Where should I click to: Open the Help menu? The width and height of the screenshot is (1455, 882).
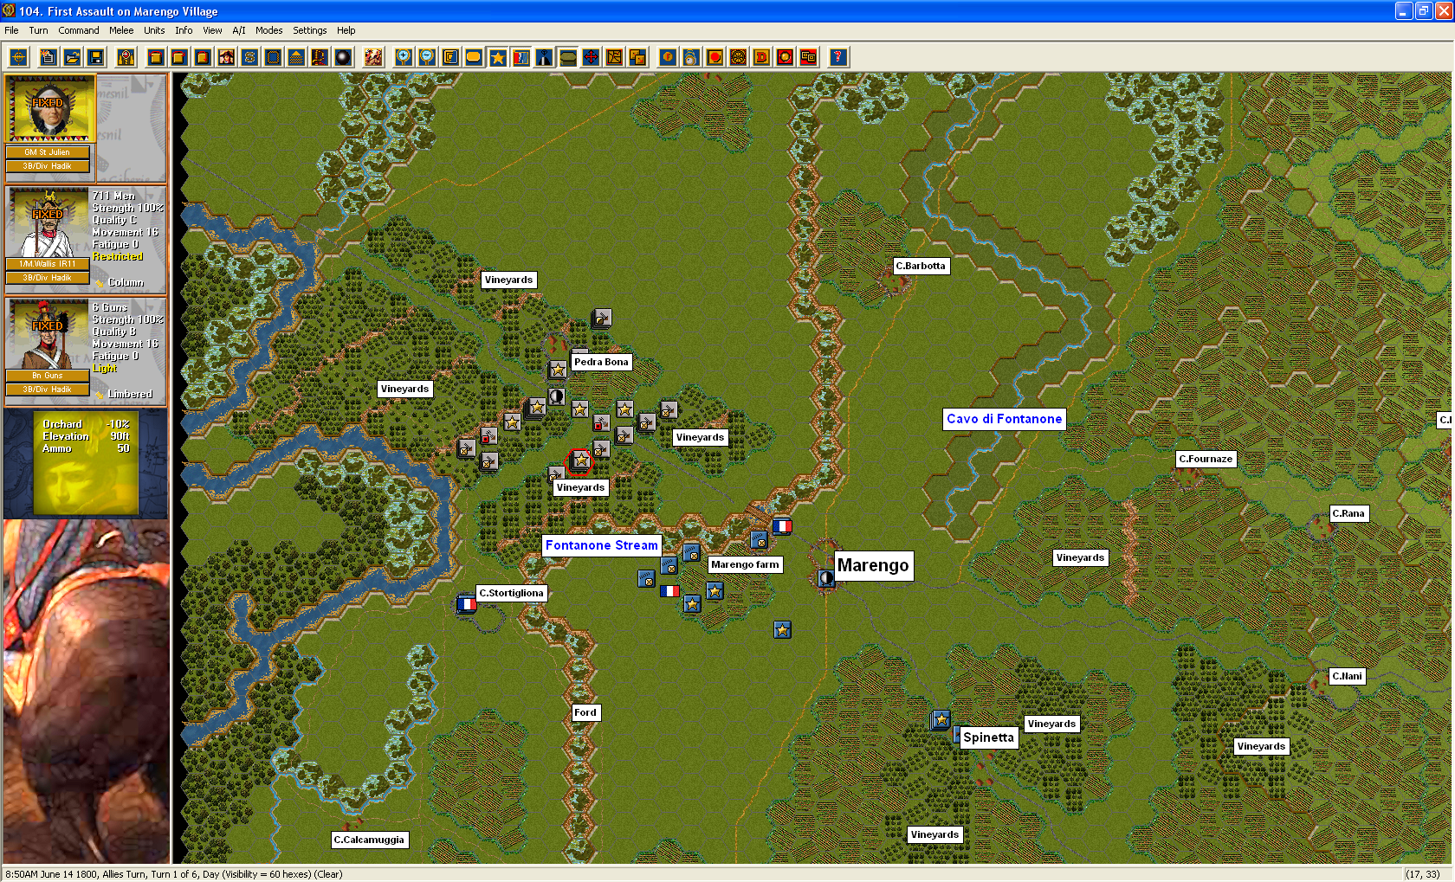tap(346, 30)
